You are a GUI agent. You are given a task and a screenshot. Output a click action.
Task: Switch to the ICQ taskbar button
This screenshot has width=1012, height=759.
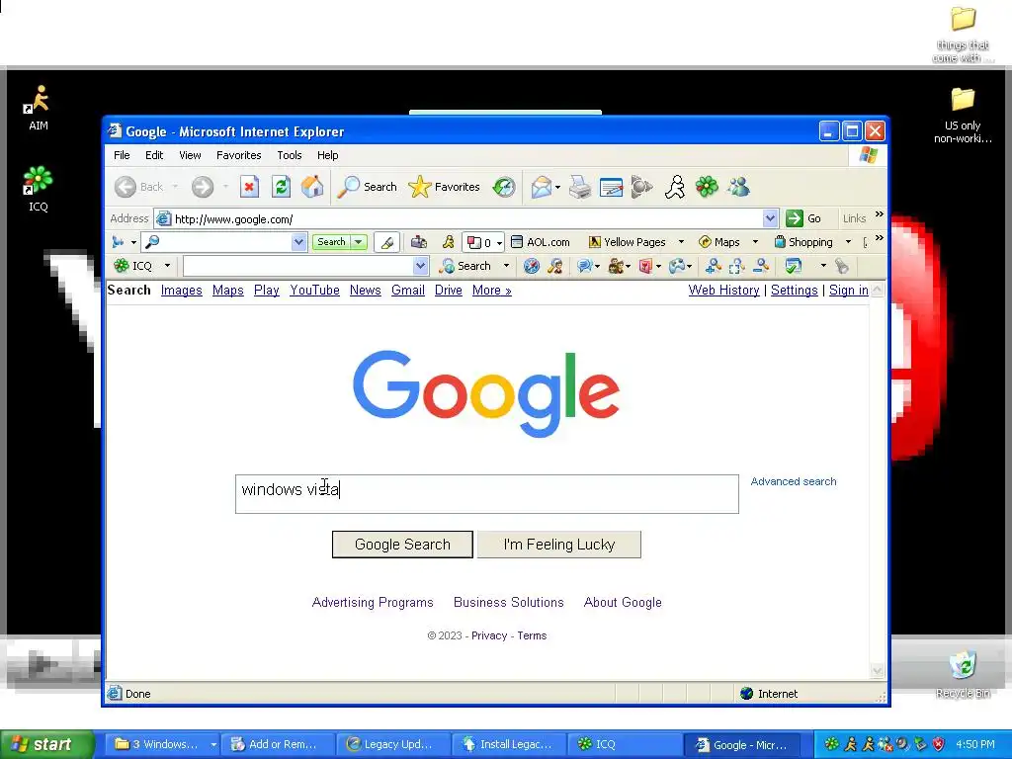point(625,744)
